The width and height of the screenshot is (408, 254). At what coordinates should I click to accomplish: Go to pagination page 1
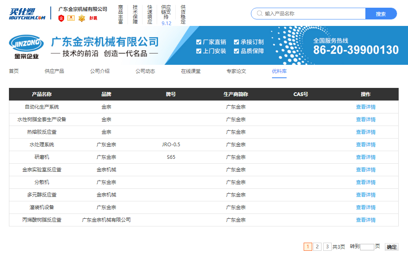click(308, 246)
